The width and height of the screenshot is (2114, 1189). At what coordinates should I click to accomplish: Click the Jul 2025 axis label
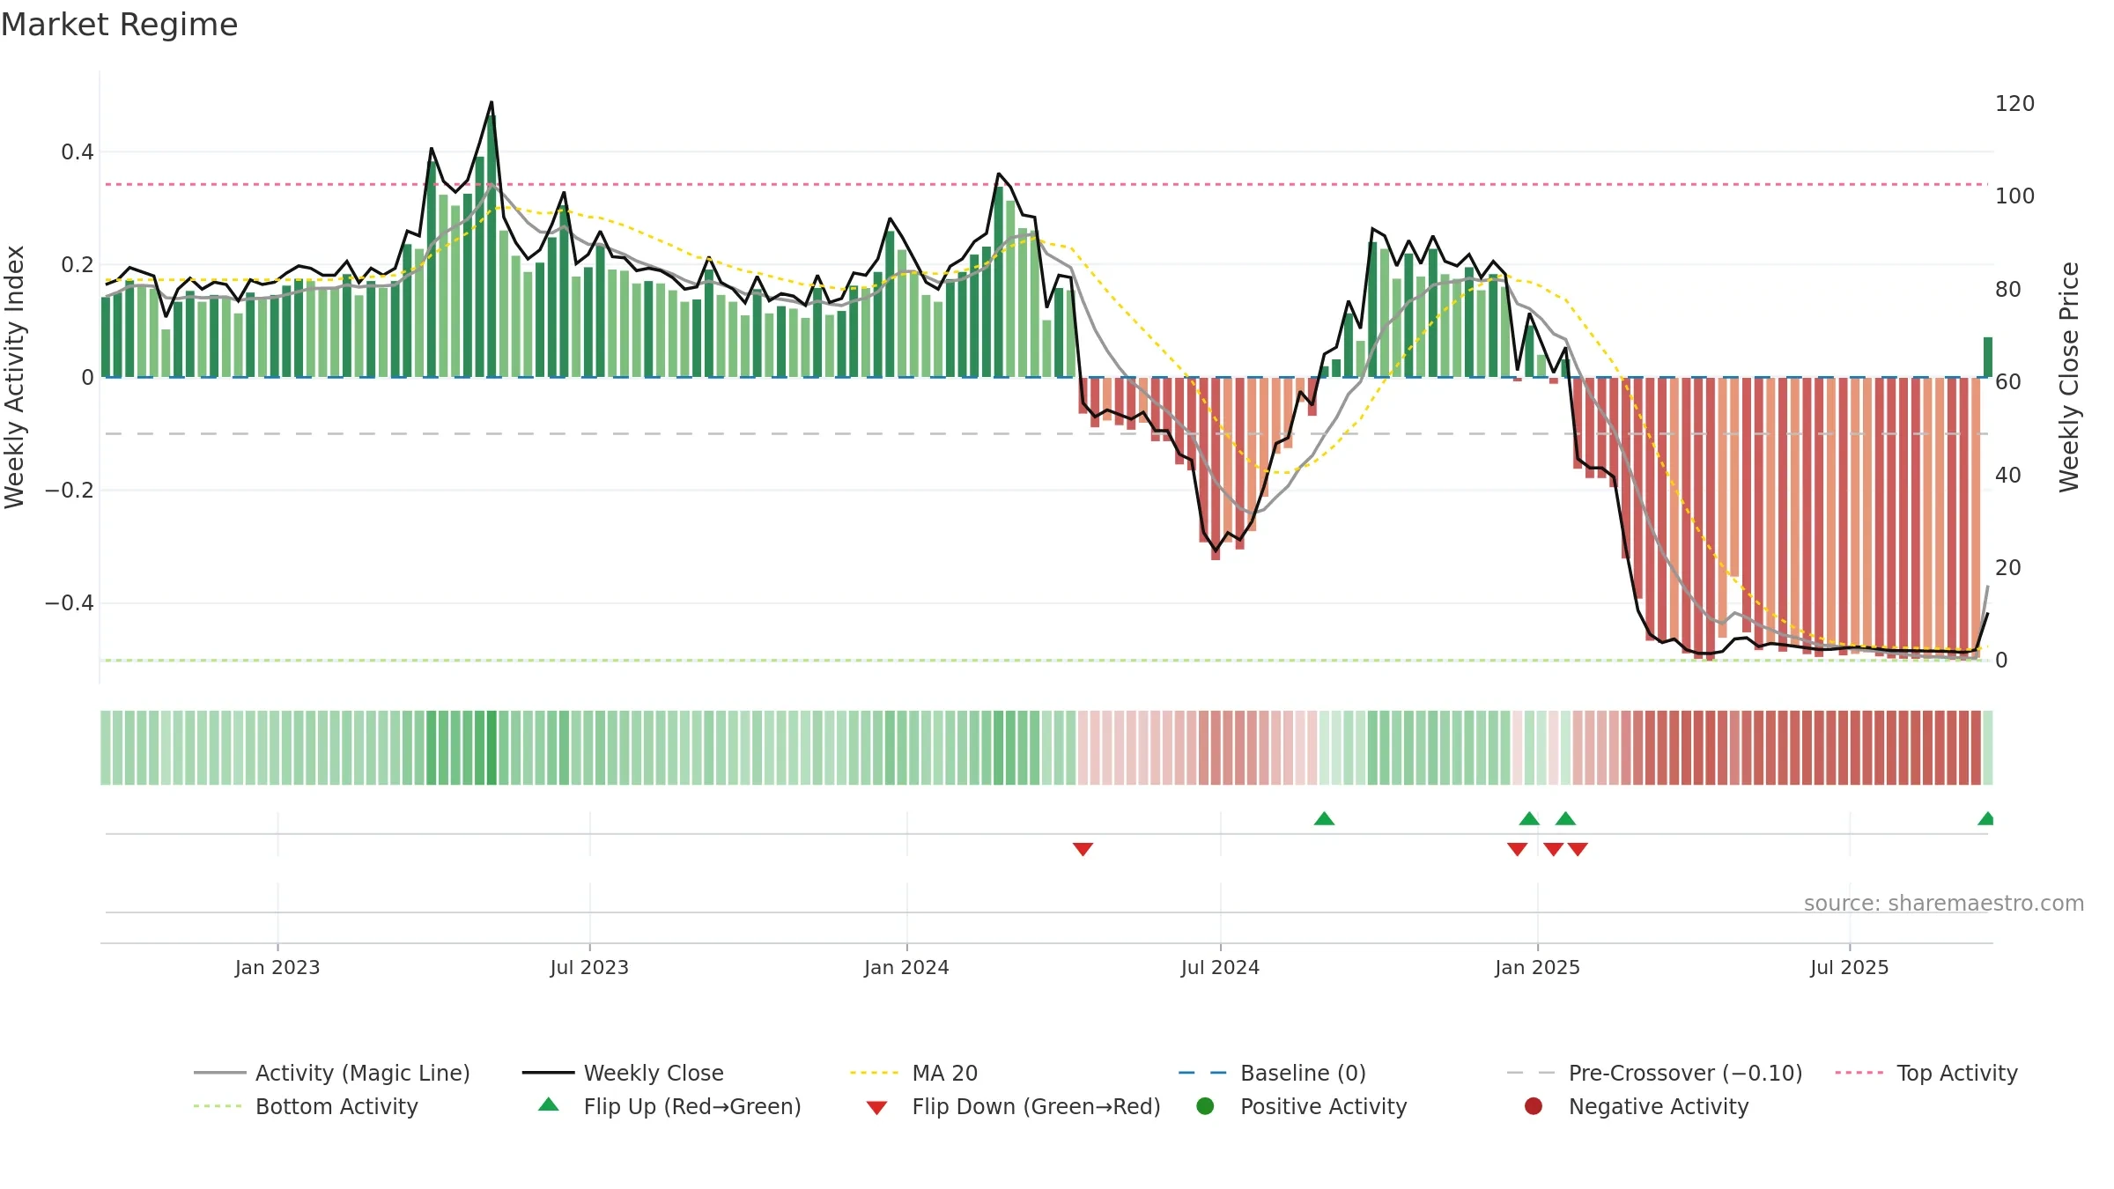click(x=1850, y=967)
